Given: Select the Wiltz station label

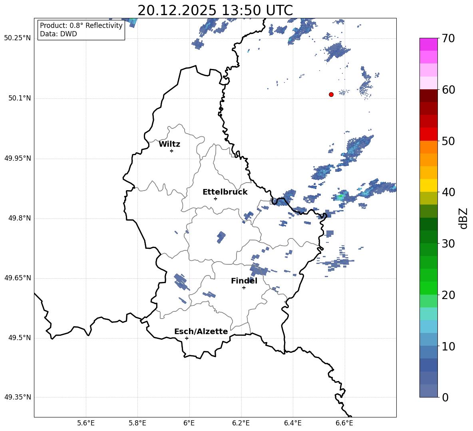Looking at the screenshot, I should (x=169, y=144).
